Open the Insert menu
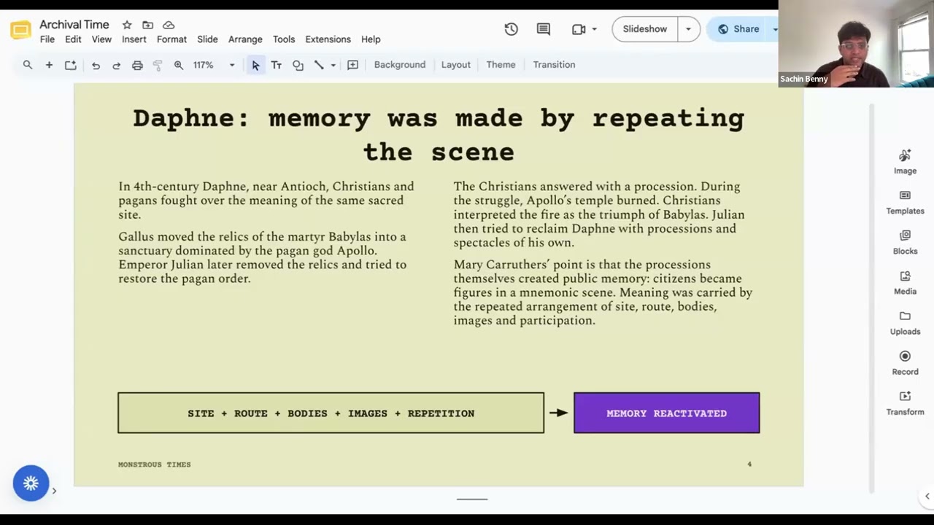Viewport: 934px width, 525px height. click(134, 39)
